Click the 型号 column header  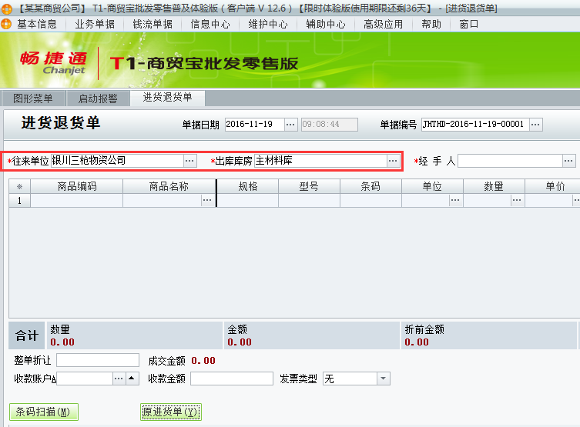[309, 186]
